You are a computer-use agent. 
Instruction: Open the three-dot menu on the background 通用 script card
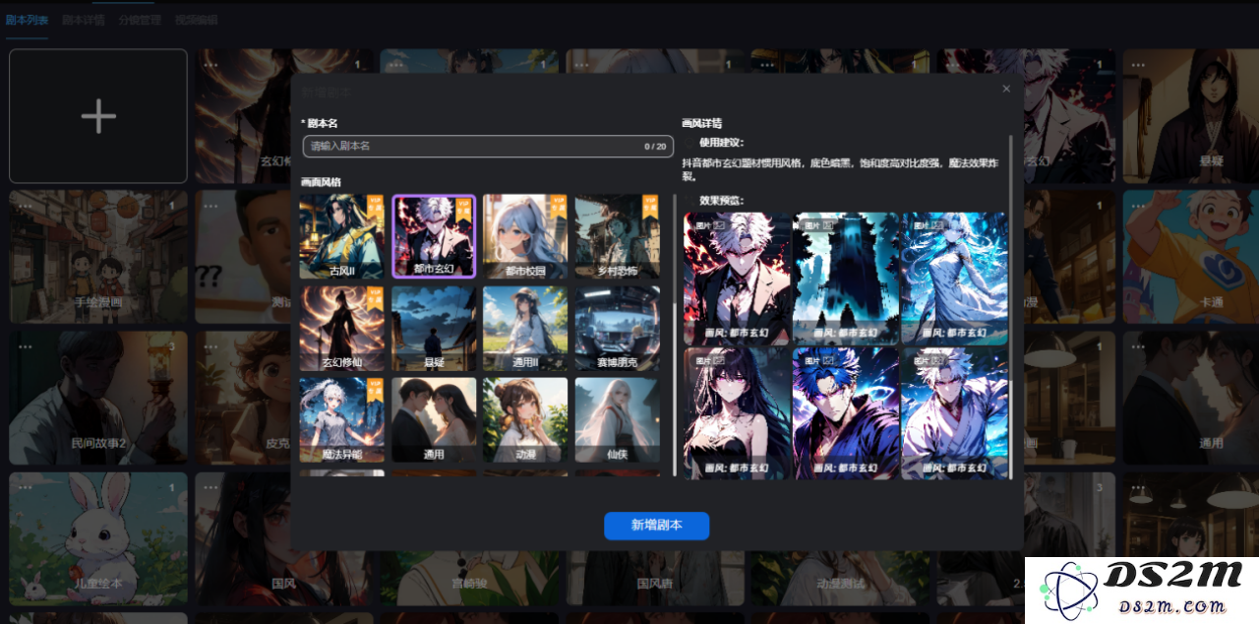tap(1138, 347)
